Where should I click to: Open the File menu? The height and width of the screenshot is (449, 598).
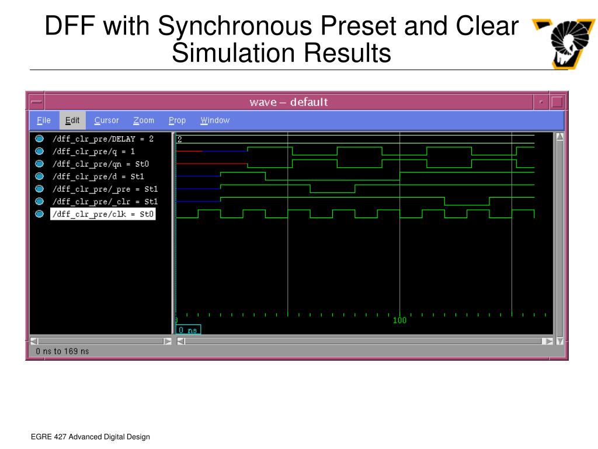43,120
